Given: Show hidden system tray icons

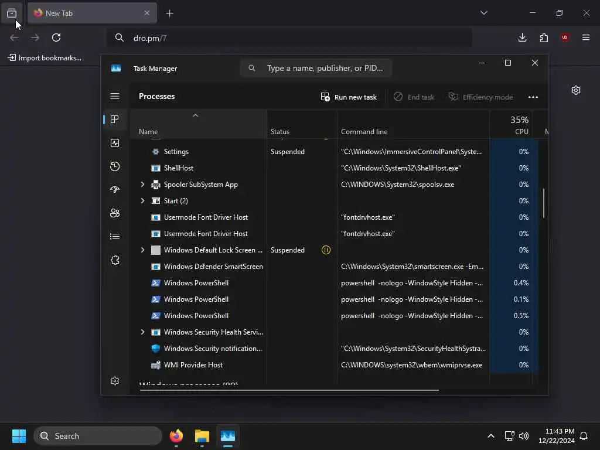Looking at the screenshot, I should point(491,436).
